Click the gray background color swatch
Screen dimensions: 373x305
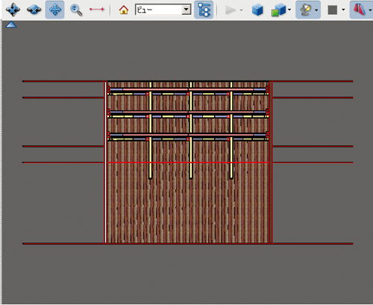click(333, 10)
